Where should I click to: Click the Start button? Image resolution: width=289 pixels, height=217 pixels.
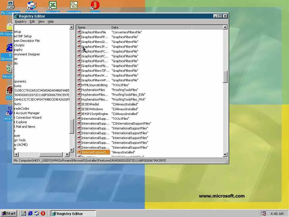point(9,214)
